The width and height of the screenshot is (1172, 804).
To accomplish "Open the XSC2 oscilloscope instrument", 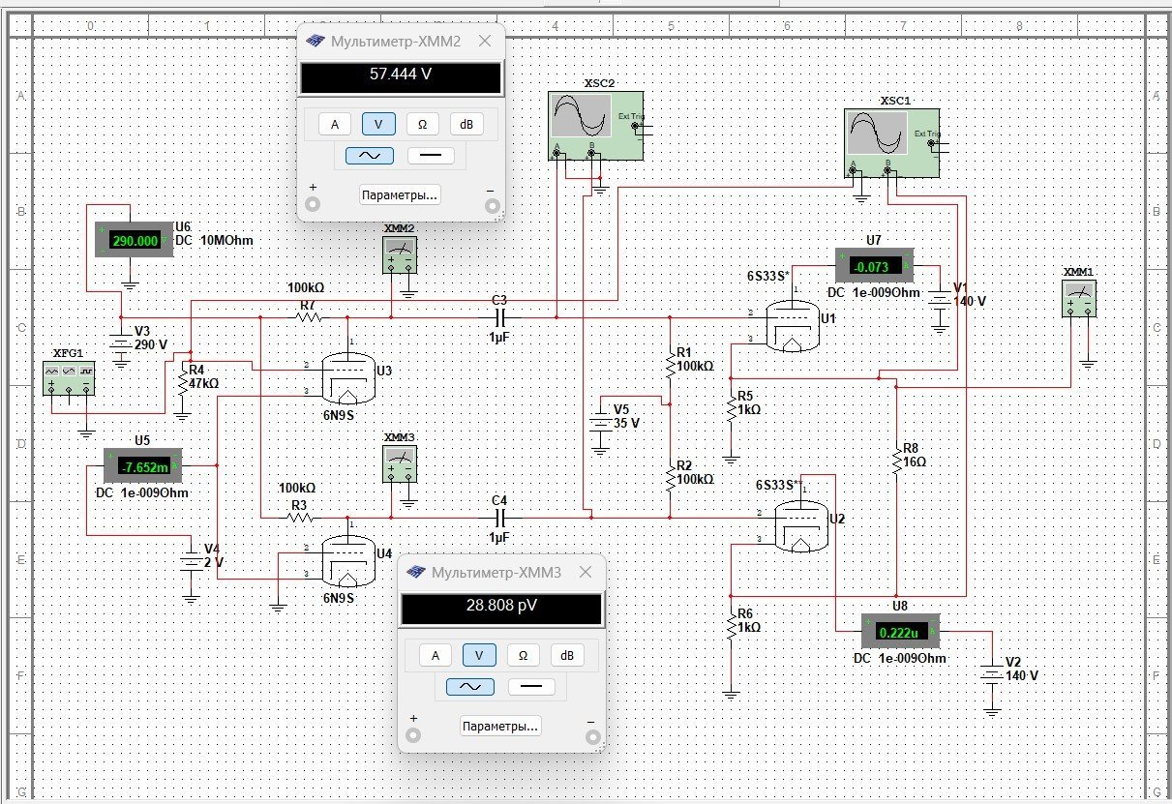I will [x=595, y=122].
